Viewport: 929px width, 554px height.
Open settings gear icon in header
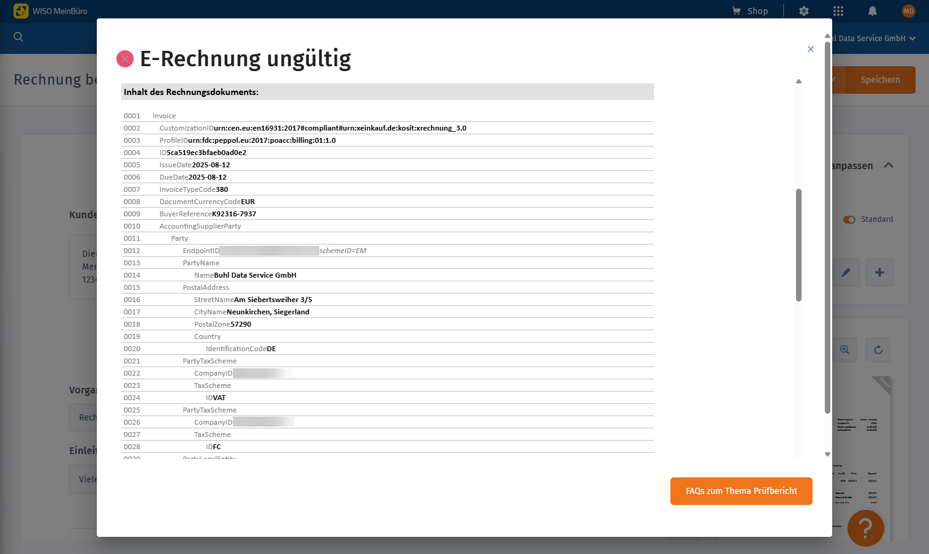click(x=804, y=11)
